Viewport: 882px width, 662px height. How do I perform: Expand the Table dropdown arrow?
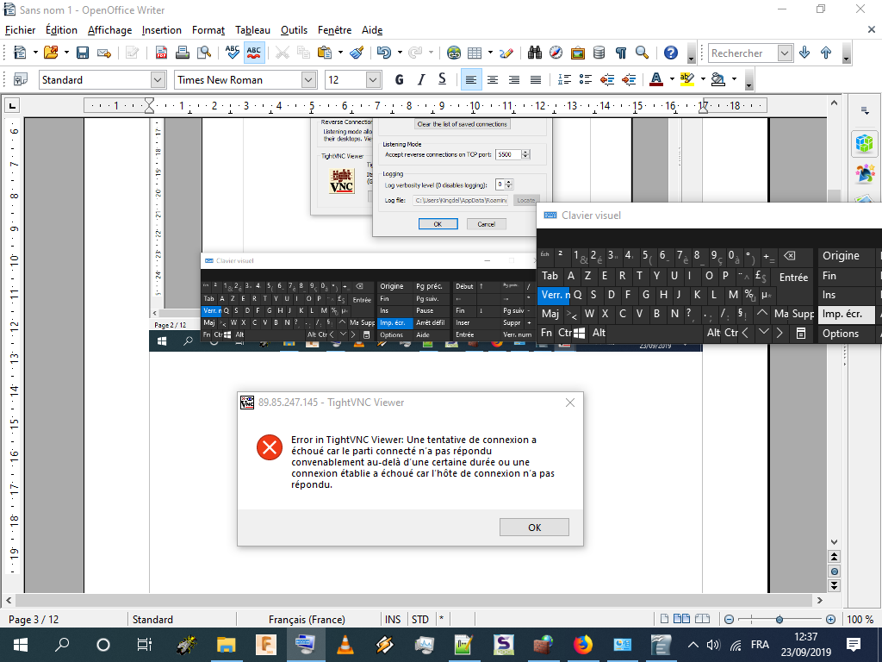point(490,53)
